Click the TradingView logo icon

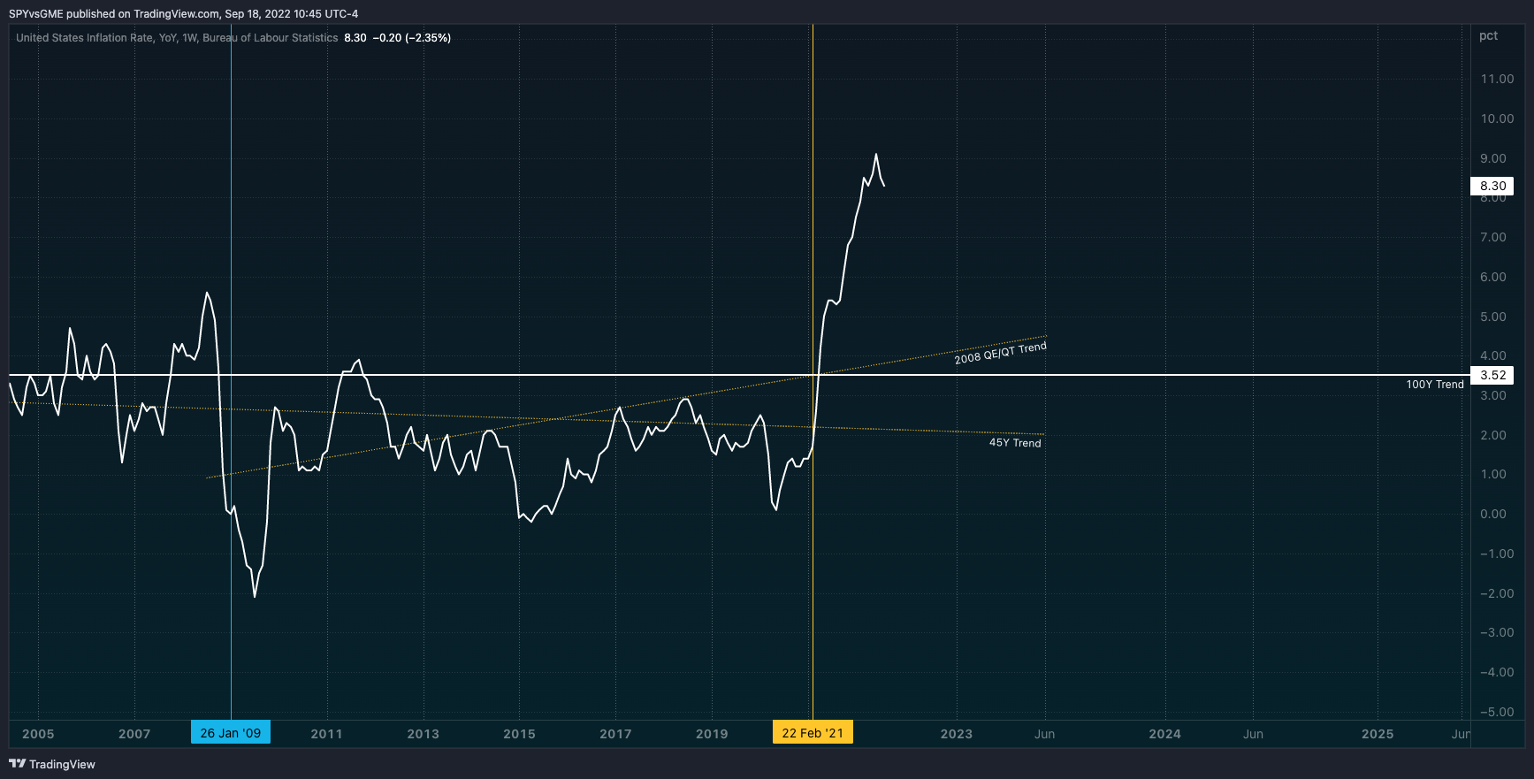[17, 764]
